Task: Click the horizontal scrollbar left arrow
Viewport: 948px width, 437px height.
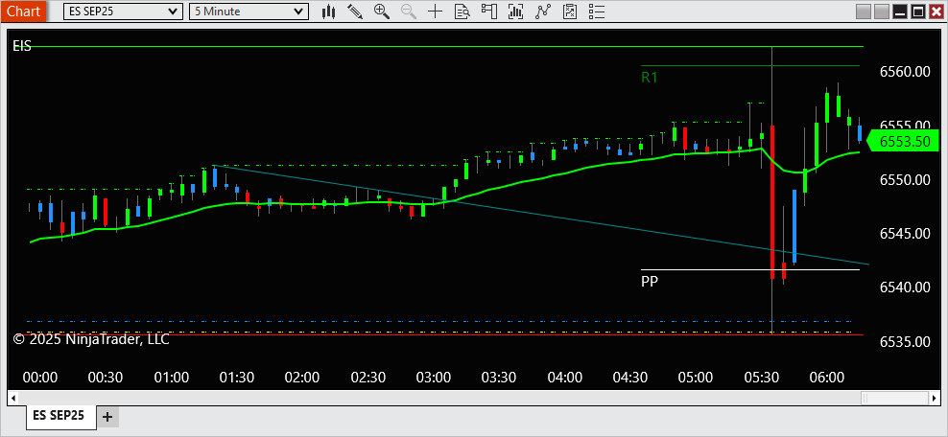Action: click(x=12, y=398)
